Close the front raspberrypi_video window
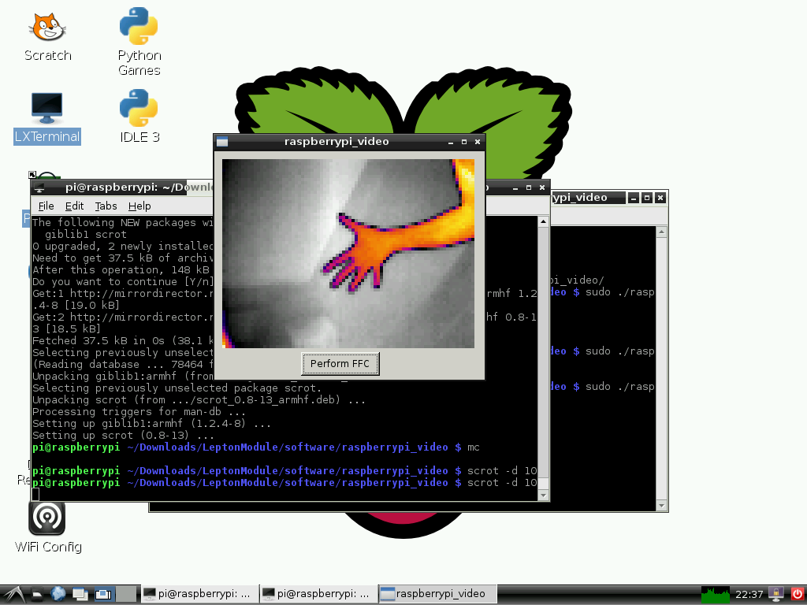Viewport: 807px width, 605px height. tap(478, 142)
